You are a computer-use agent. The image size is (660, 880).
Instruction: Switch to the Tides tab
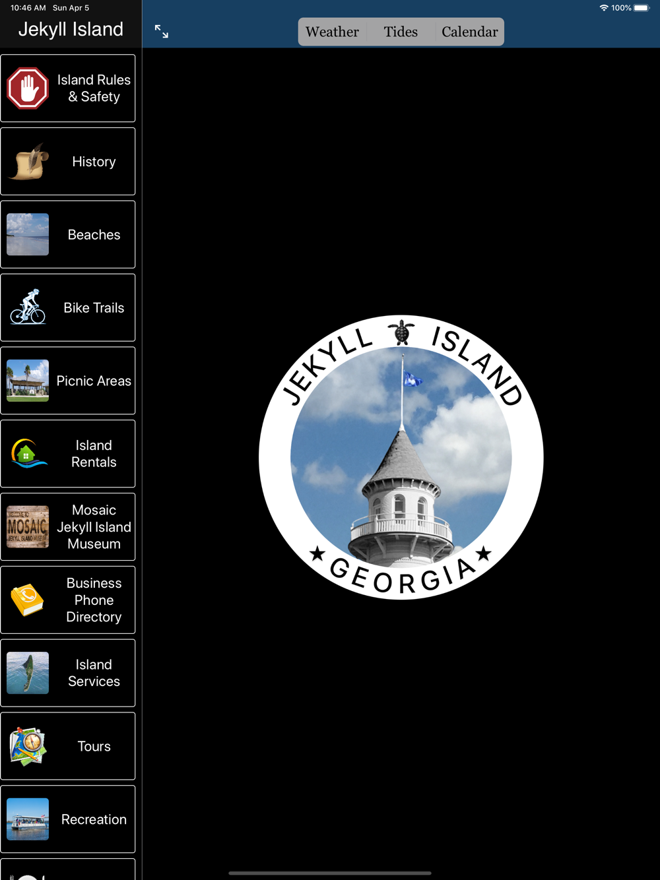[401, 32]
